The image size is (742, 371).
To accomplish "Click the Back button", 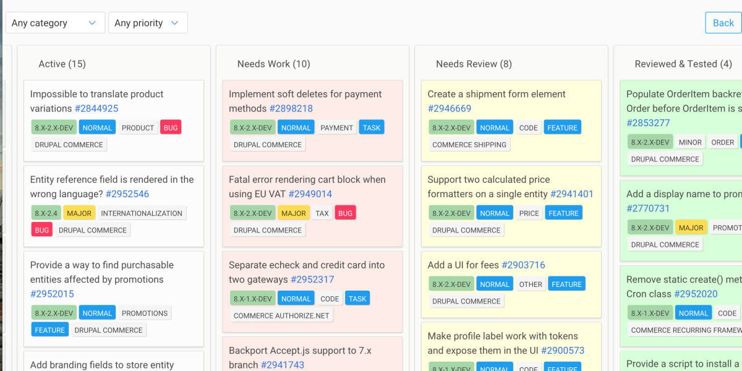I will [723, 22].
